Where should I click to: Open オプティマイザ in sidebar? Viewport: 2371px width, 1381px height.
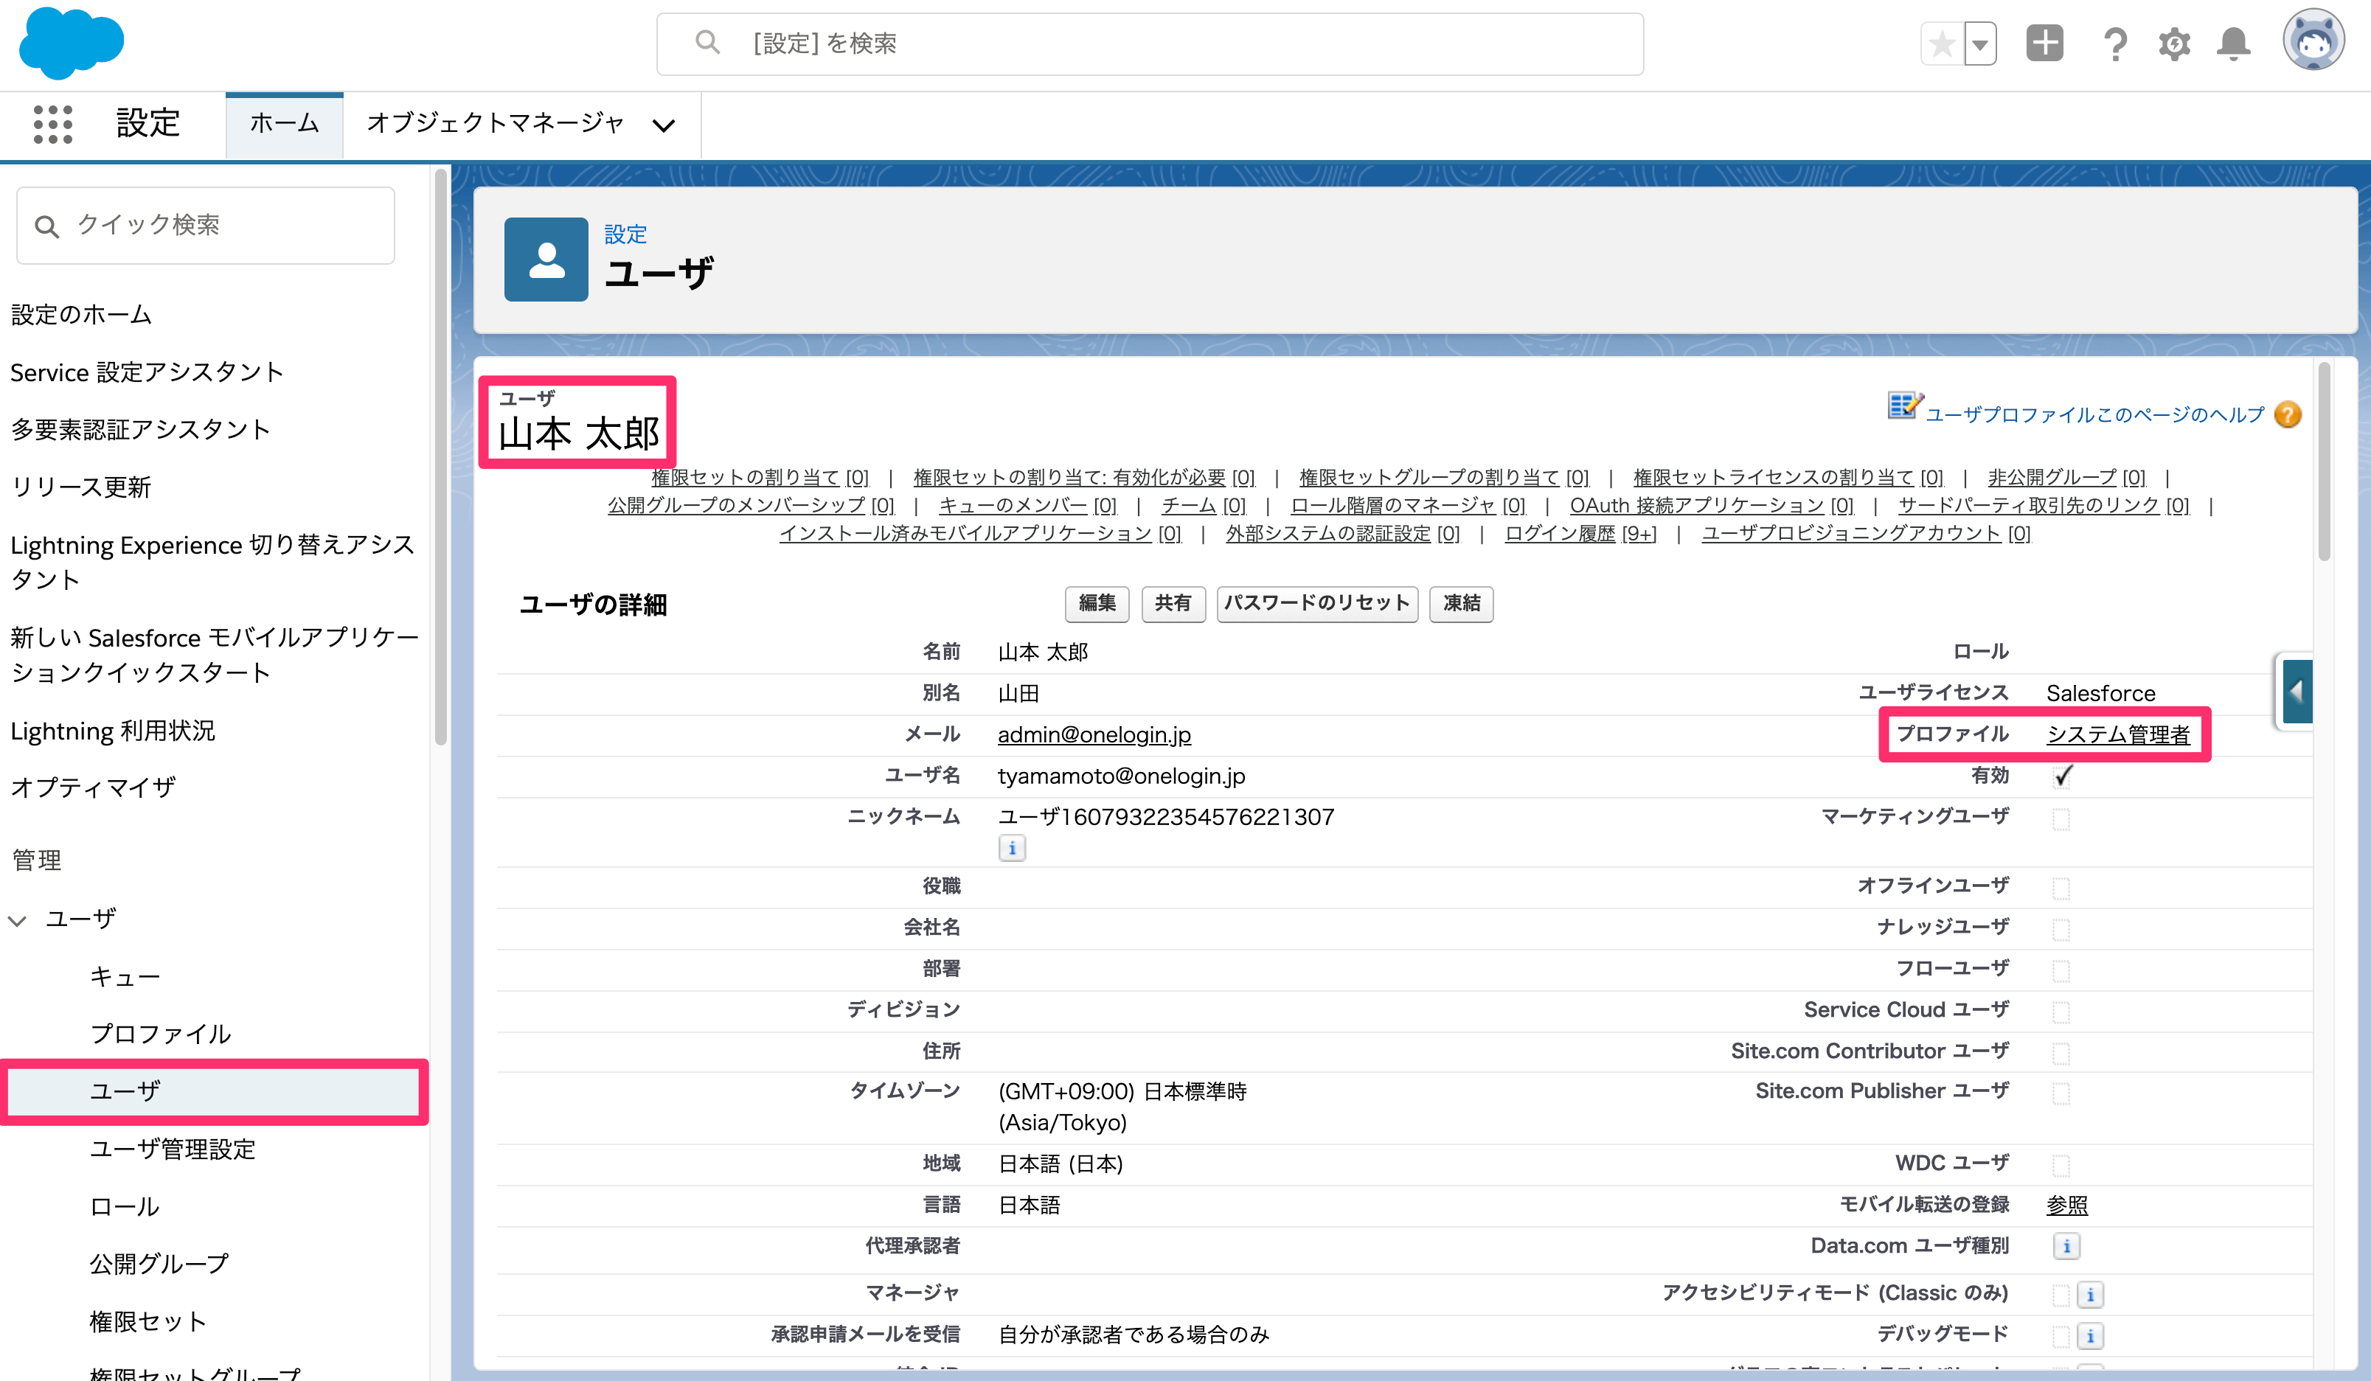point(93,787)
